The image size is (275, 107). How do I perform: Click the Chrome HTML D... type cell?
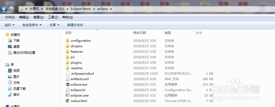click(x=178, y=101)
